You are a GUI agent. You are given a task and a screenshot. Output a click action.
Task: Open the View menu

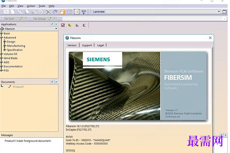(x=21, y=6)
